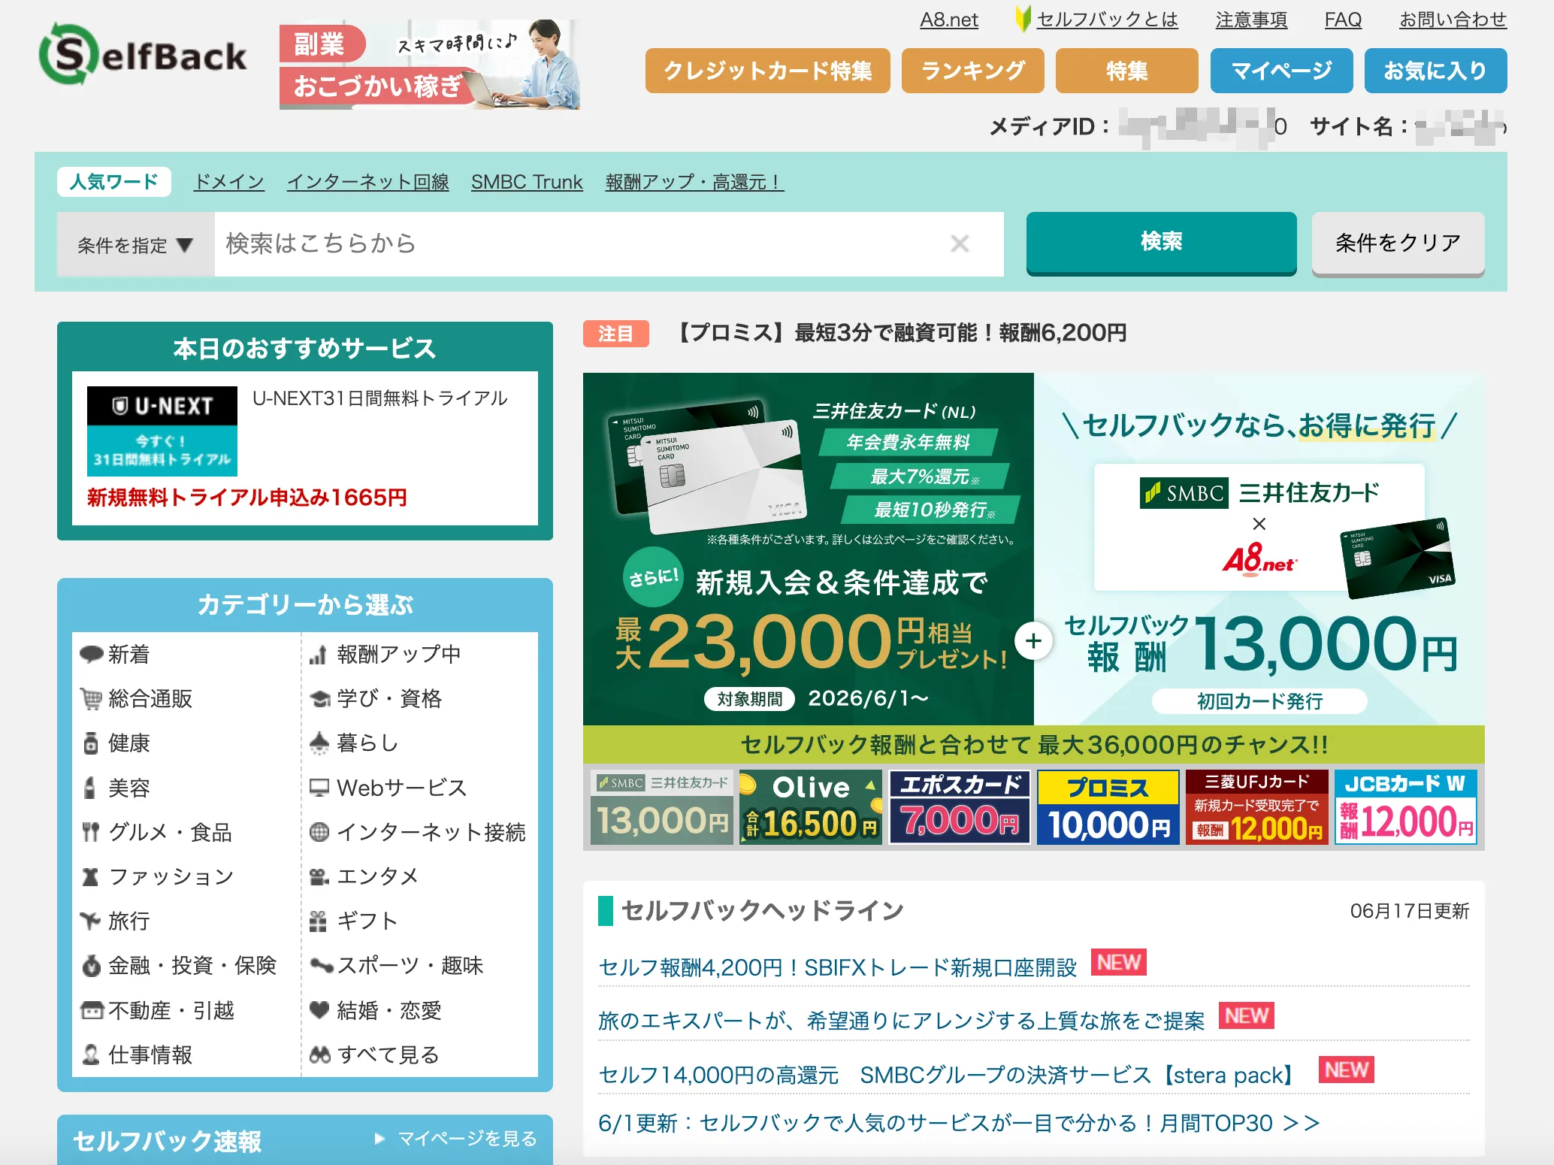This screenshot has width=1554, height=1165.
Task: Click the 報酬アップ中 bar chart icon
Action: click(x=319, y=655)
